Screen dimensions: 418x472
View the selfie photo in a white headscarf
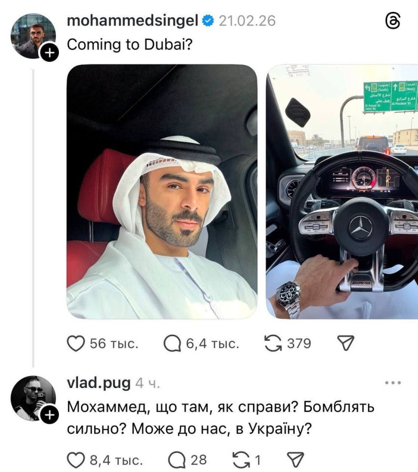coord(162,191)
